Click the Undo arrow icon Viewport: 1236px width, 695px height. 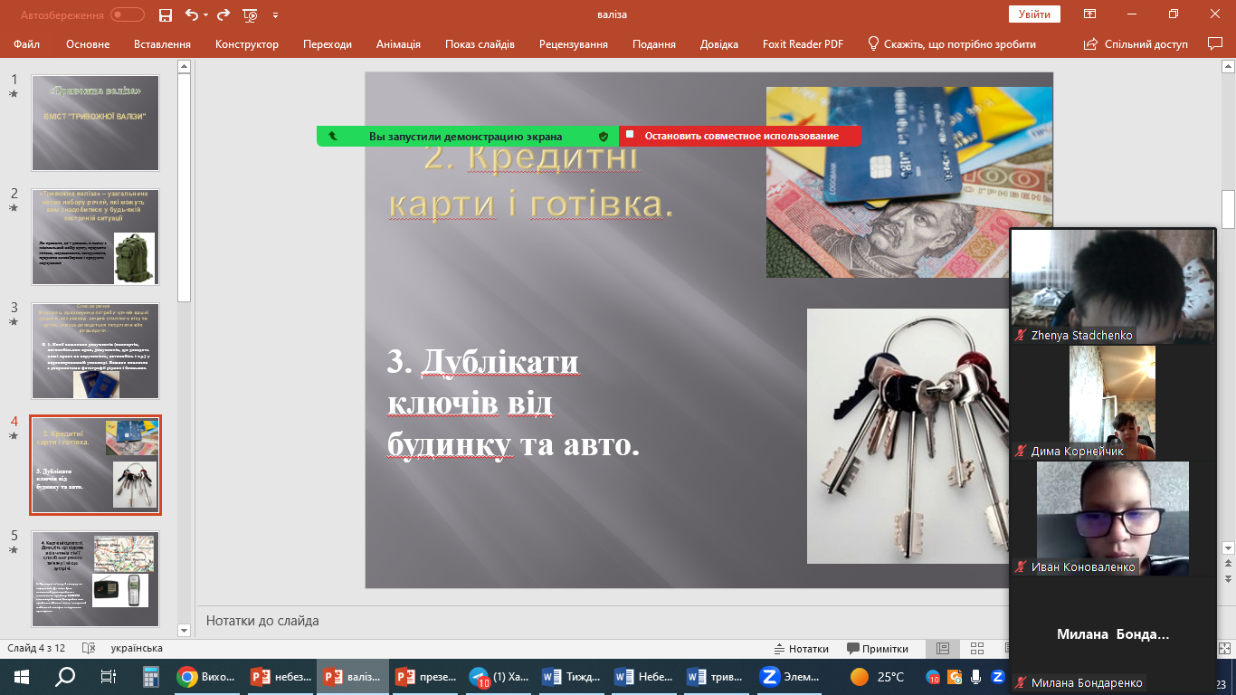(191, 14)
